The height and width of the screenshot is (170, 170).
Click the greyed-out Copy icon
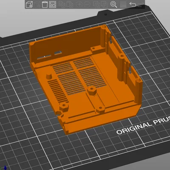click(62, 4)
